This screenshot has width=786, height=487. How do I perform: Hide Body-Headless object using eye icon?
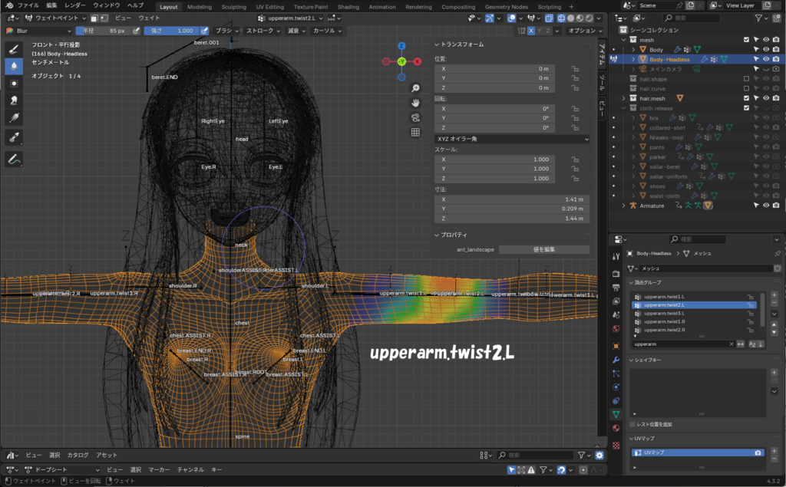(x=766, y=59)
